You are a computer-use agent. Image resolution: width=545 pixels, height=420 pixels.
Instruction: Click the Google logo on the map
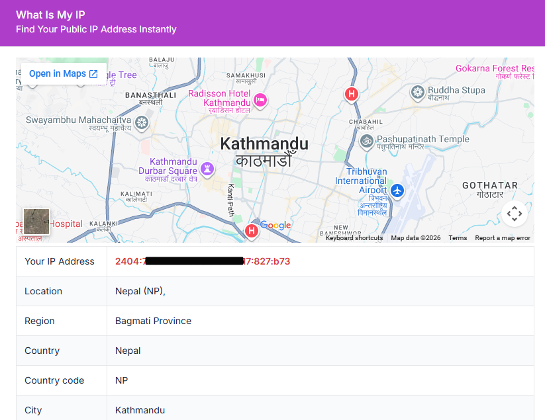pos(275,226)
